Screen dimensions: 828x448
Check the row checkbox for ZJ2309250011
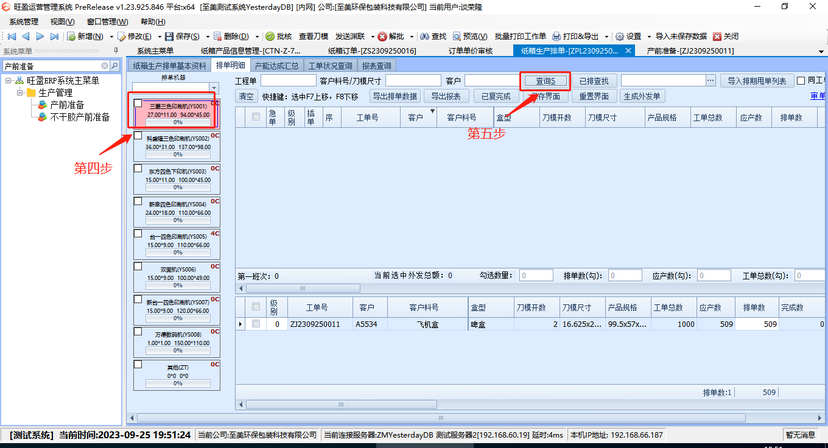256,324
